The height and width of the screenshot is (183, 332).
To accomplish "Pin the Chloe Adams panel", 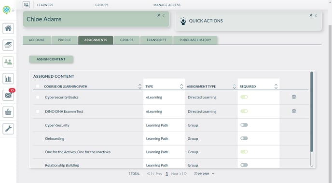I will point(159,15).
